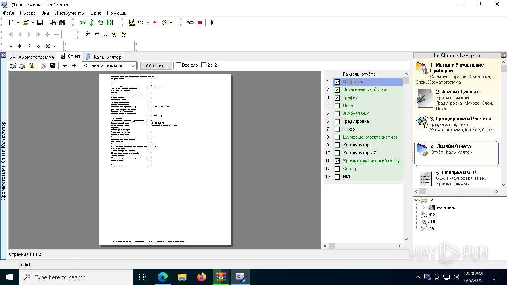This screenshot has width=507, height=285.
Task: Enable the 'Все слои' checkbox
Action: coord(178,65)
